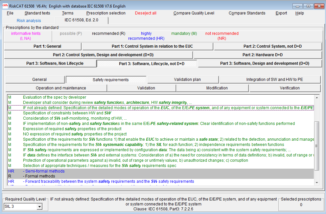Select 'IF not already defined: Specification of detailed modes' row
326x214 pixels.
coord(160,108)
